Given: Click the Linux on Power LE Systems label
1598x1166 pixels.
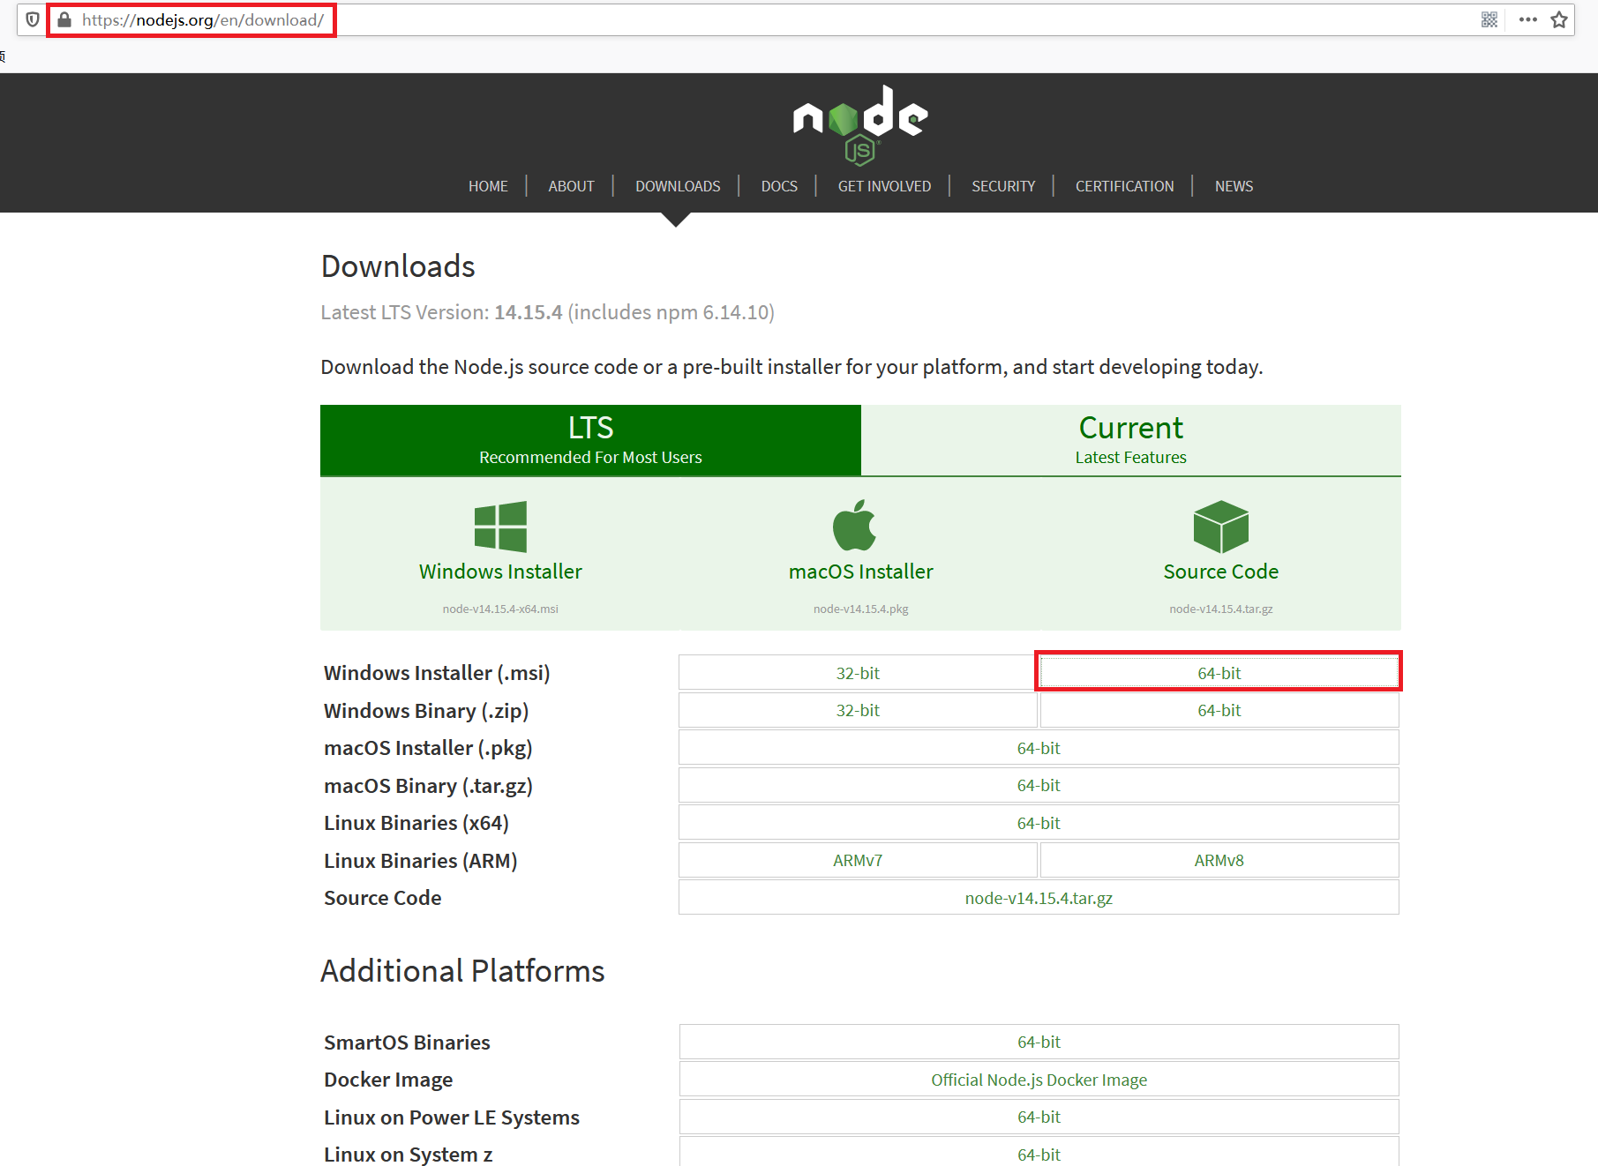Looking at the screenshot, I should (452, 1117).
